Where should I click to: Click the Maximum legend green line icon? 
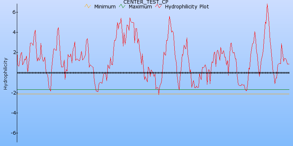pos(122,6)
